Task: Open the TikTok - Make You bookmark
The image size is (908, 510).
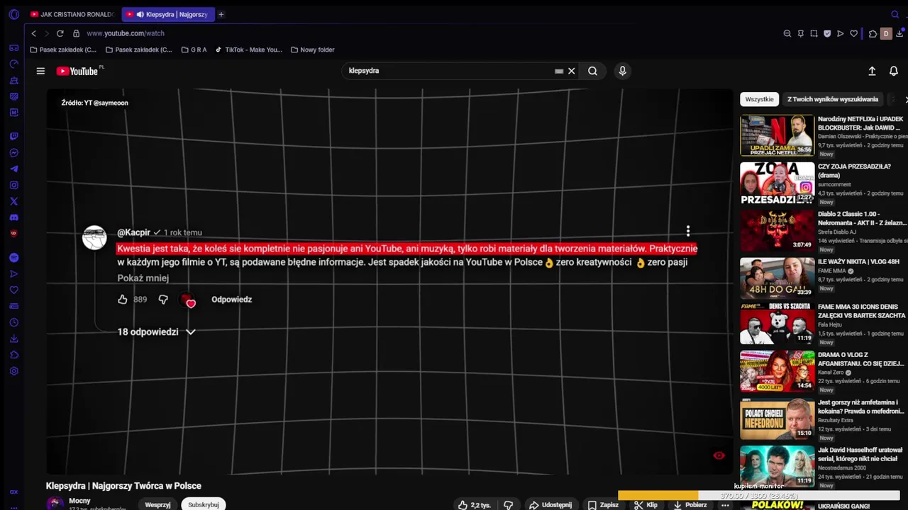Action: [x=249, y=50]
